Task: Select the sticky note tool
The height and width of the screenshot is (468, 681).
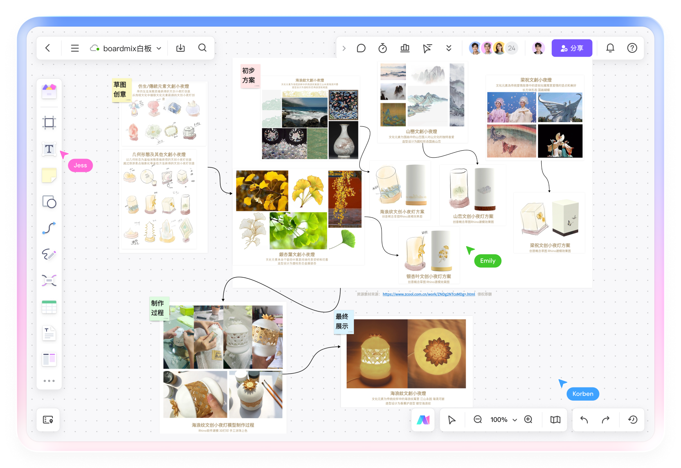Action: pos(49,175)
